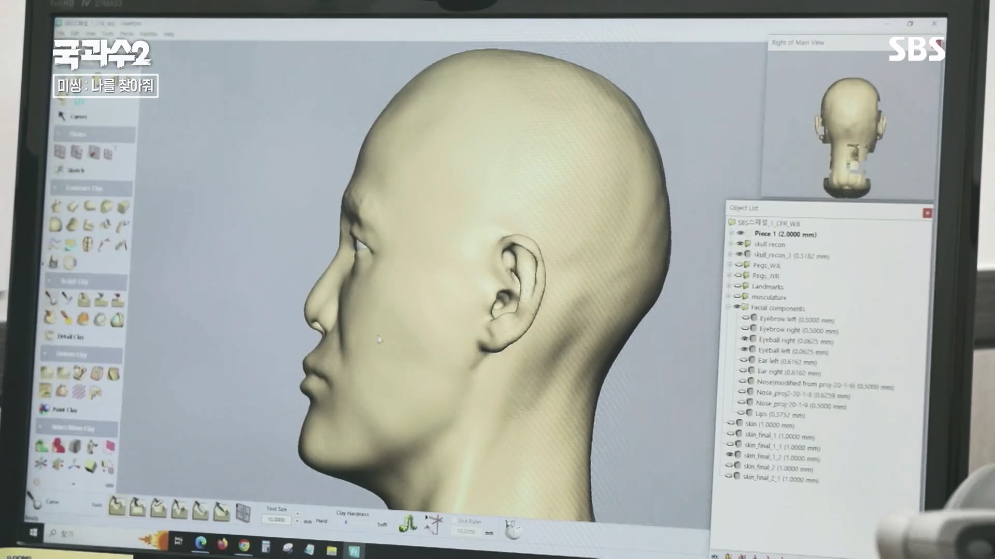The height and width of the screenshot is (559, 995).
Task: Select the pink hatched icon in Deform Clay
Action: (78, 391)
